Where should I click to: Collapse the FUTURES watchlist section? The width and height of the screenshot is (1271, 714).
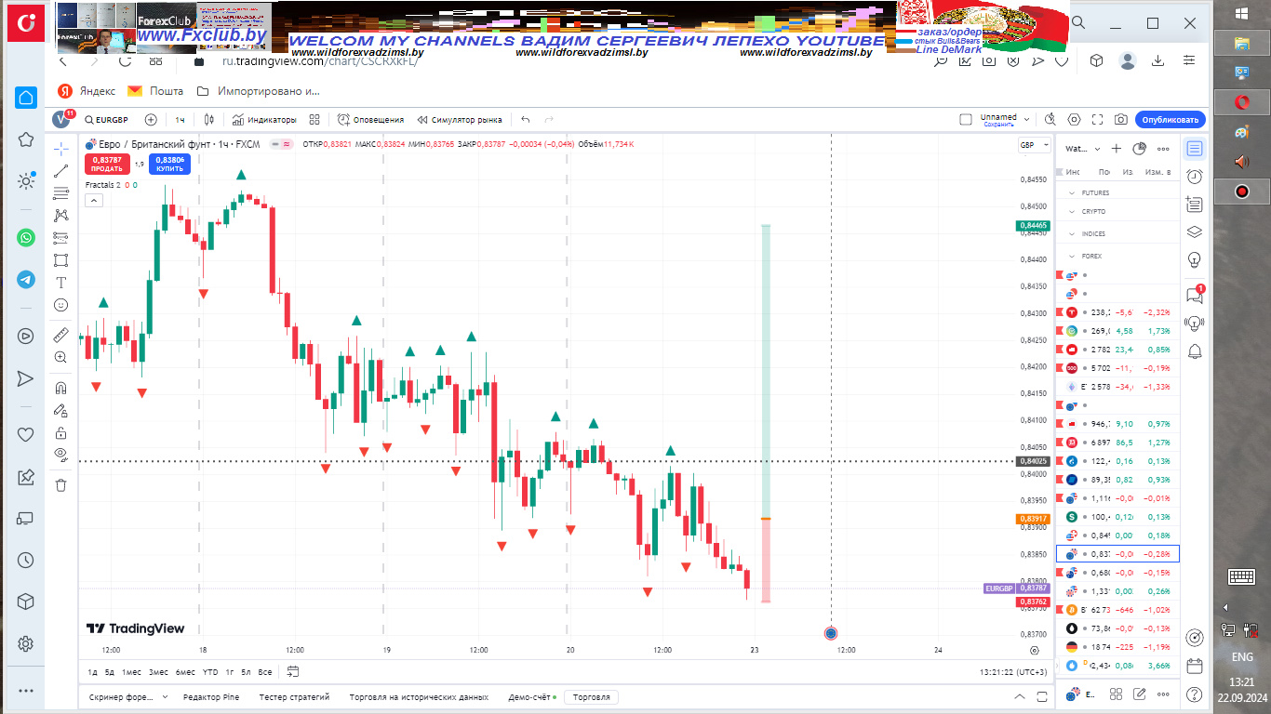(x=1072, y=192)
